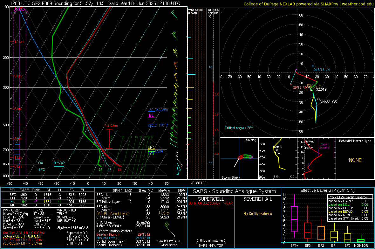Screen dimensions: 375x249
Task: Click the maxT = 61F value
Action: click(x=42, y=221)
